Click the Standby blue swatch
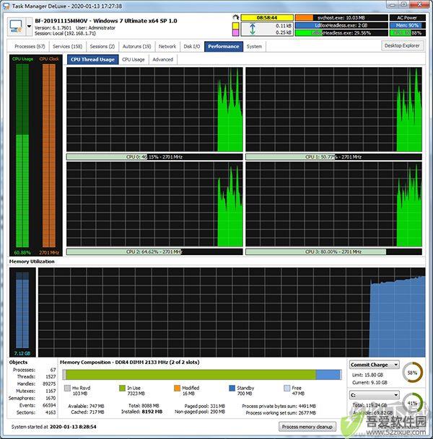 click(x=232, y=388)
